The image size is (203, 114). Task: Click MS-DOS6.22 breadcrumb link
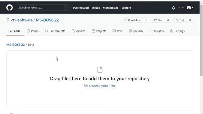[16, 45]
